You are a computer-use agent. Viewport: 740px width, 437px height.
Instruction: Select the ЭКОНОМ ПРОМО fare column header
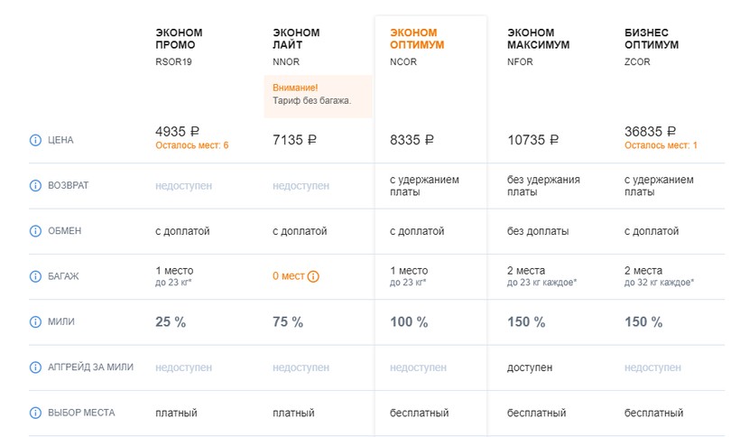point(180,39)
